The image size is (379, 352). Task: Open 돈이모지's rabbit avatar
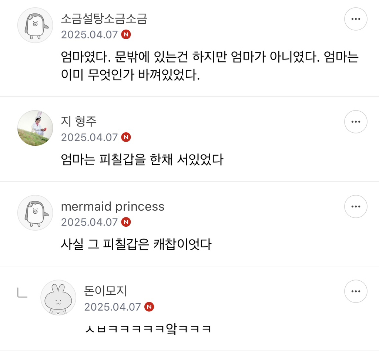58,298
